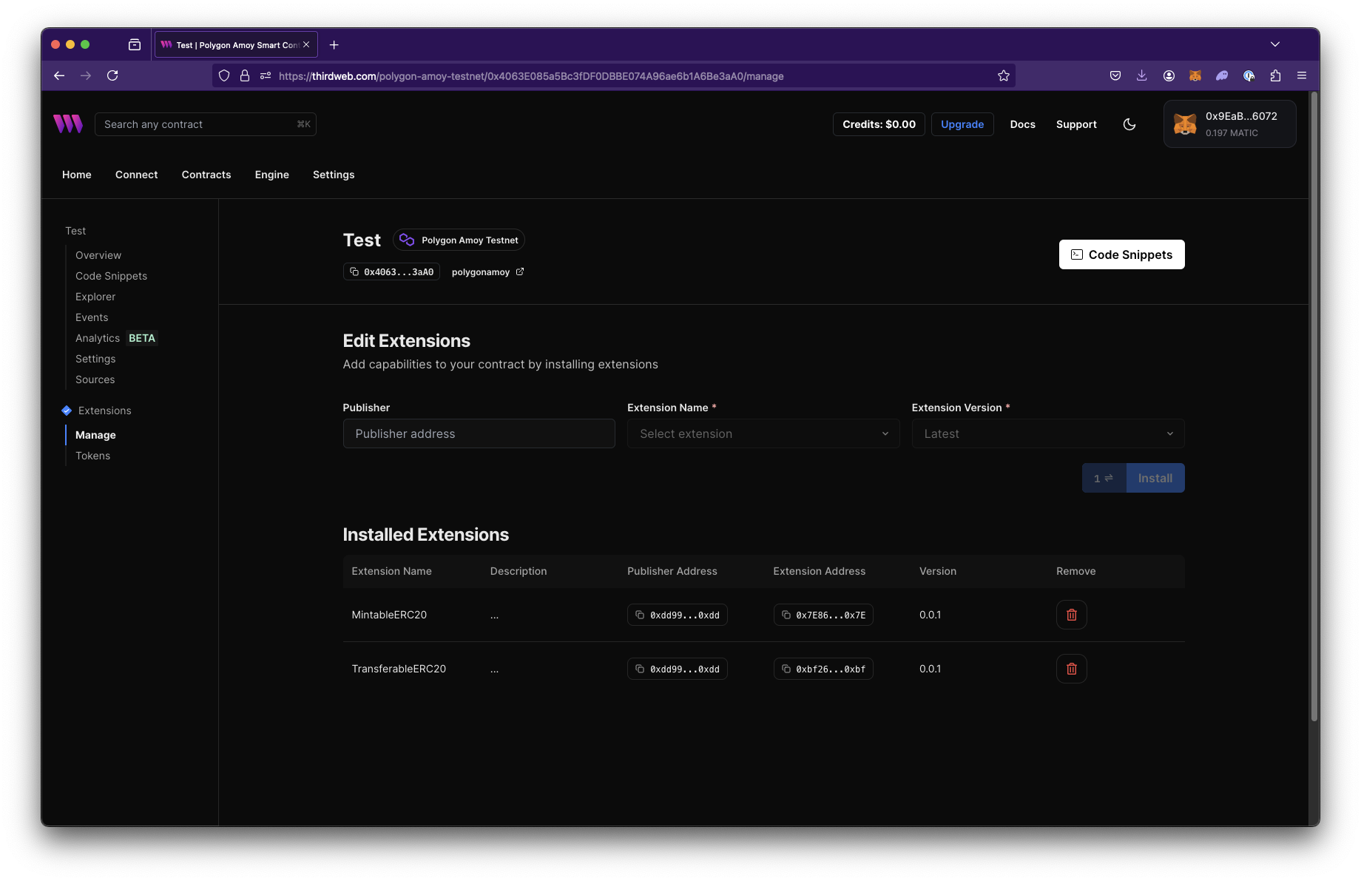The image size is (1361, 881).
Task: Click the tracking protection shield icon
Action: click(x=224, y=75)
